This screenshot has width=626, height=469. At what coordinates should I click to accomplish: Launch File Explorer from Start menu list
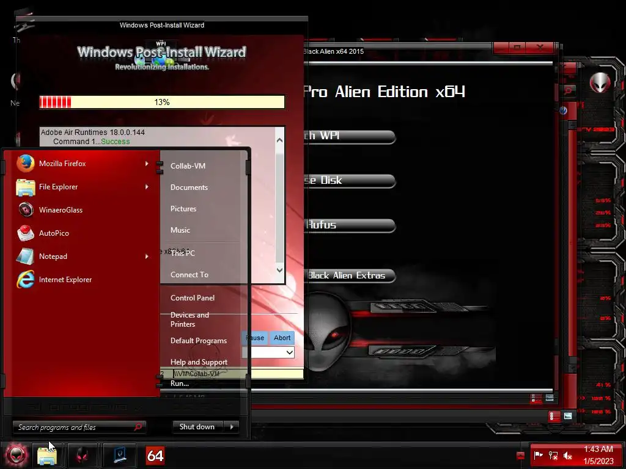click(83, 187)
